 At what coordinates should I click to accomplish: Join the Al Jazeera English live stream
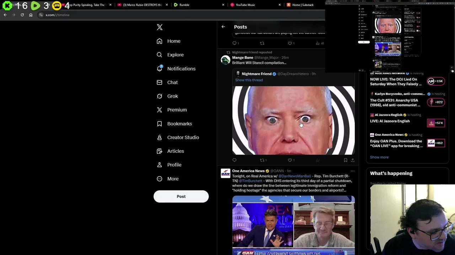(x=390, y=121)
